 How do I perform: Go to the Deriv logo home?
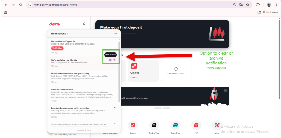[55, 24]
